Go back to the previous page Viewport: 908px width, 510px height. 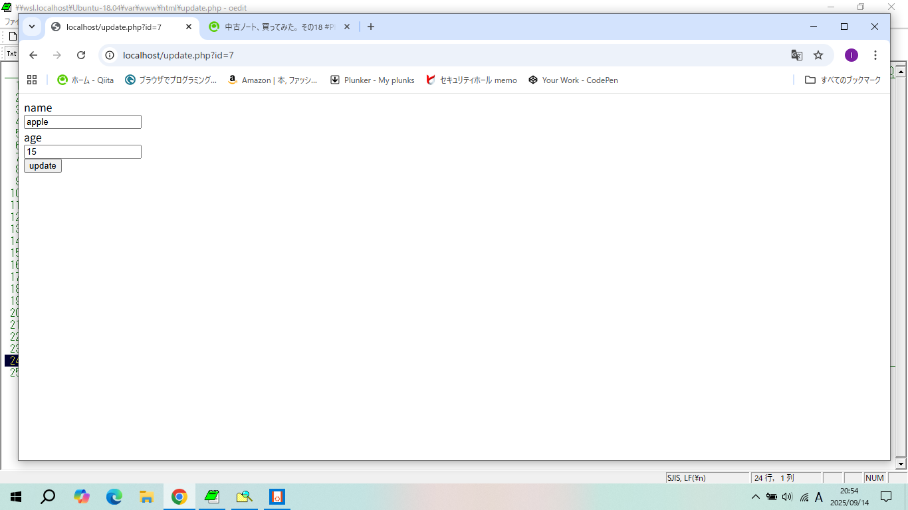coord(33,55)
